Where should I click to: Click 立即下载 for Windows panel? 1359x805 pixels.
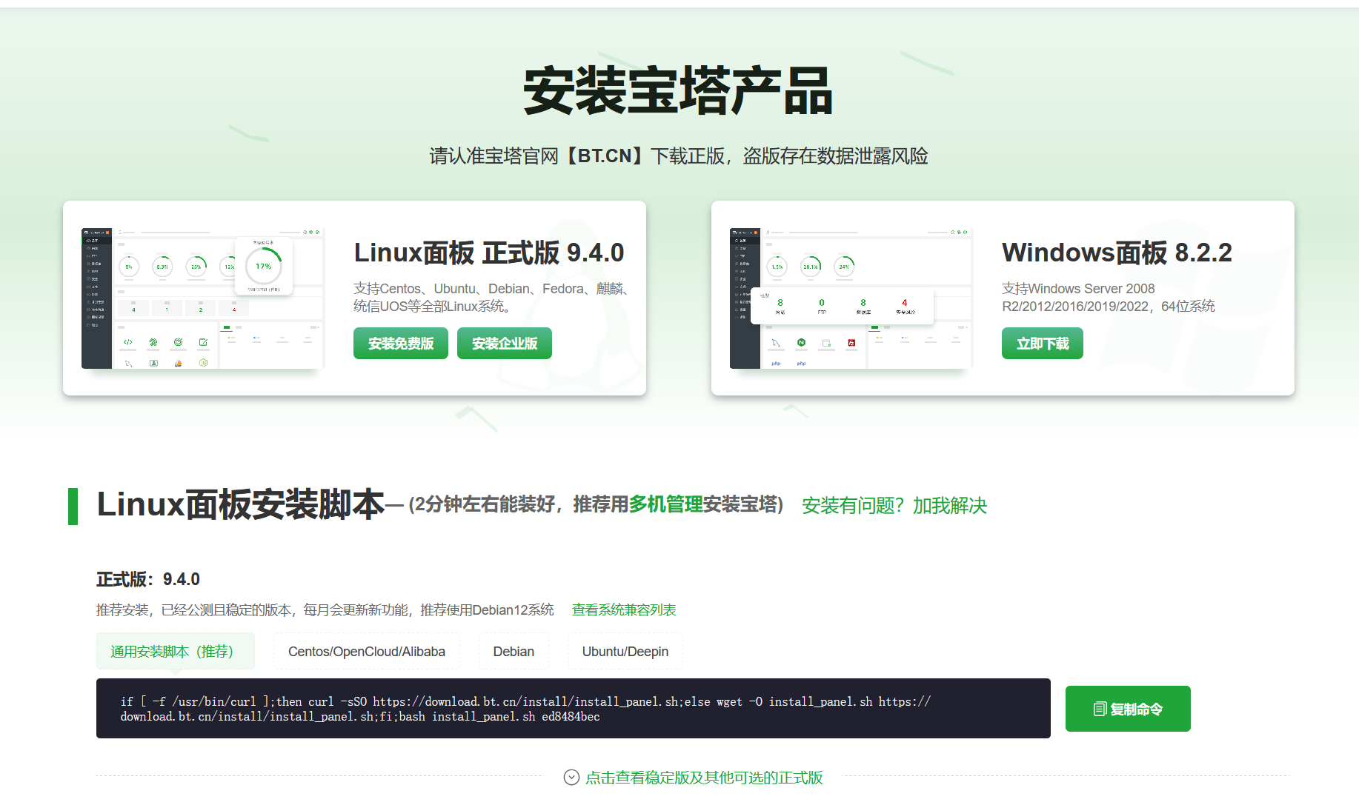pos(1042,344)
